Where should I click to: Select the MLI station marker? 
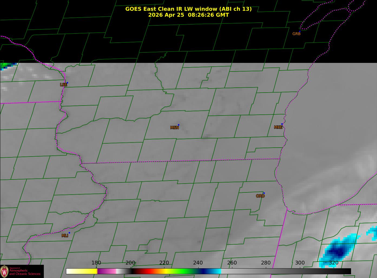click(69, 233)
